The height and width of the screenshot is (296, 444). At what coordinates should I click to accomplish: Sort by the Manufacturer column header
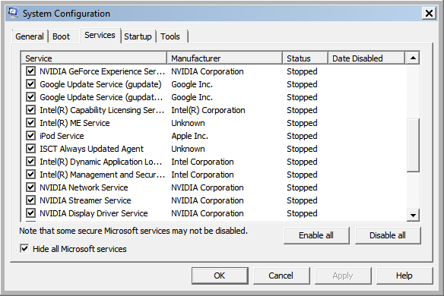(x=225, y=58)
